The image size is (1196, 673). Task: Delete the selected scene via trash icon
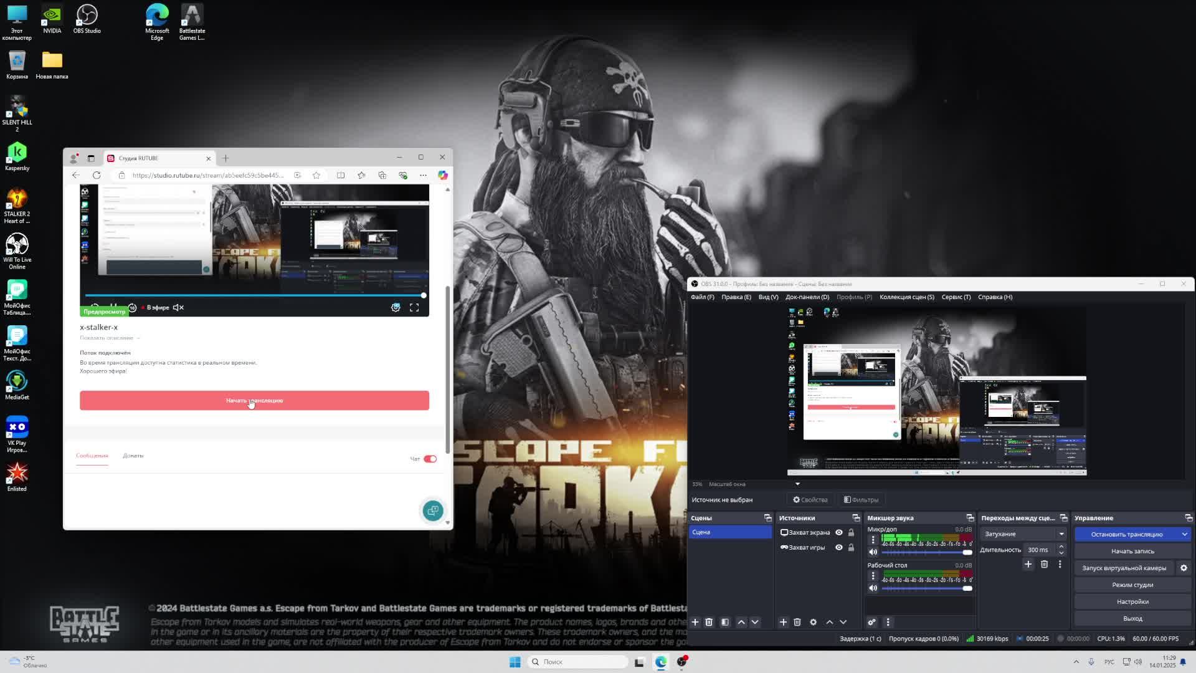(x=709, y=622)
